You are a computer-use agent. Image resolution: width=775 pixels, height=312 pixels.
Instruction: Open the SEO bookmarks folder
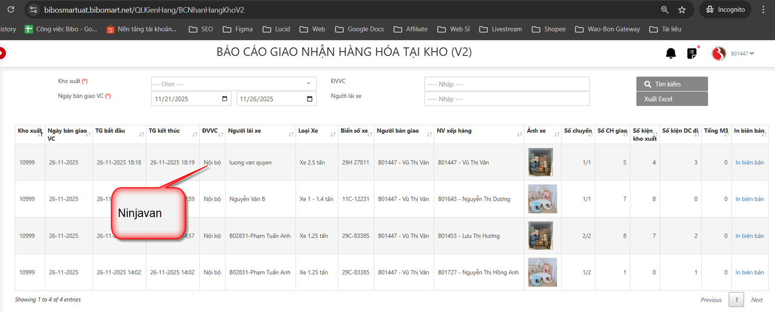tap(201, 29)
